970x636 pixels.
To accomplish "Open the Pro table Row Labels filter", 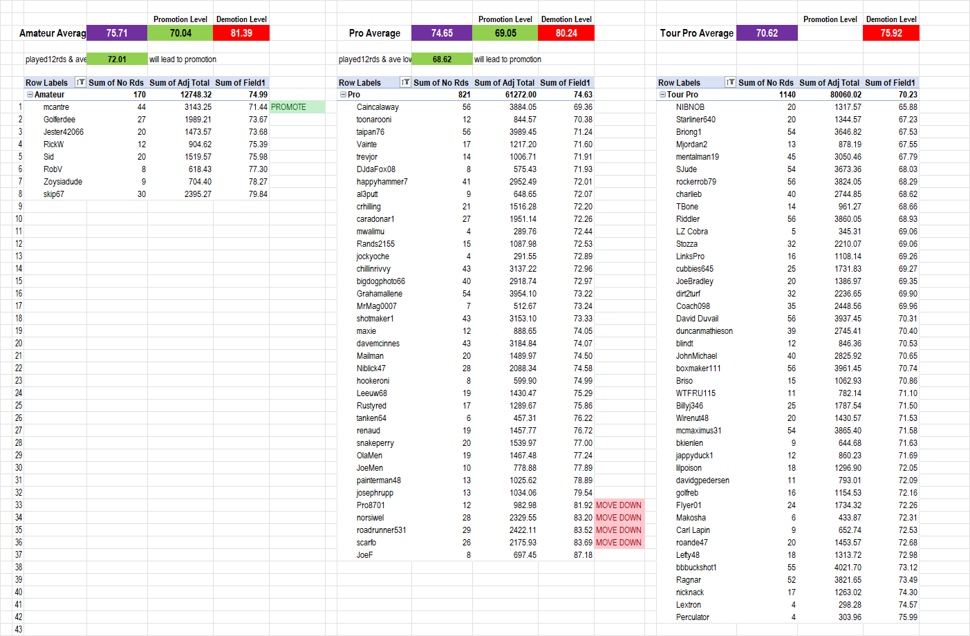I will point(405,82).
